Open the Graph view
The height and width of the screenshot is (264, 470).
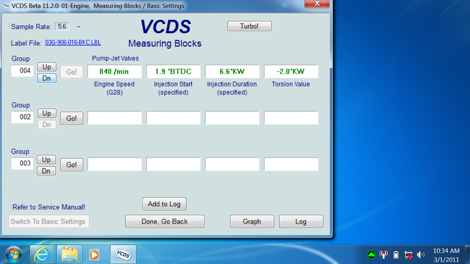click(252, 221)
